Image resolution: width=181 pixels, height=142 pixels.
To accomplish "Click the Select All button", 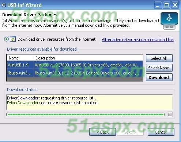I will (159, 58).
